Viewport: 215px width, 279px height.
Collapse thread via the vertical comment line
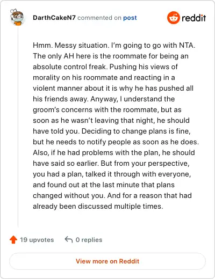18,127
